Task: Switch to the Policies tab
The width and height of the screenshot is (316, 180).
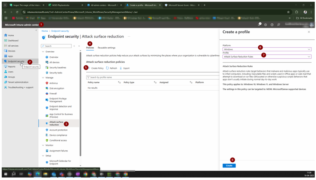Action: point(90,48)
